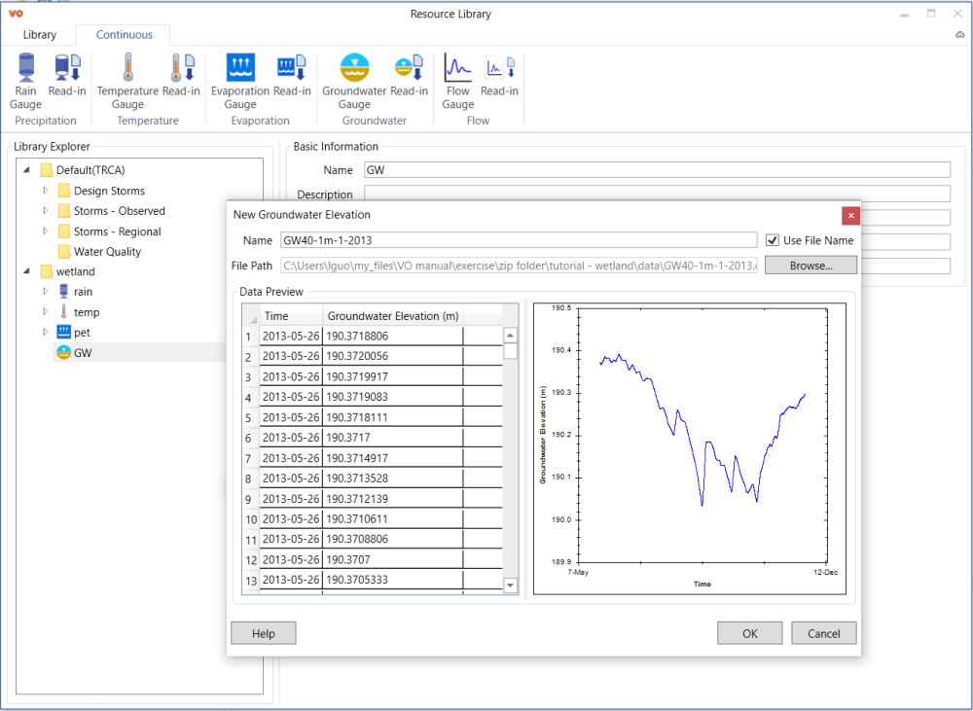Expand the rain gauge tree node

coord(46,292)
